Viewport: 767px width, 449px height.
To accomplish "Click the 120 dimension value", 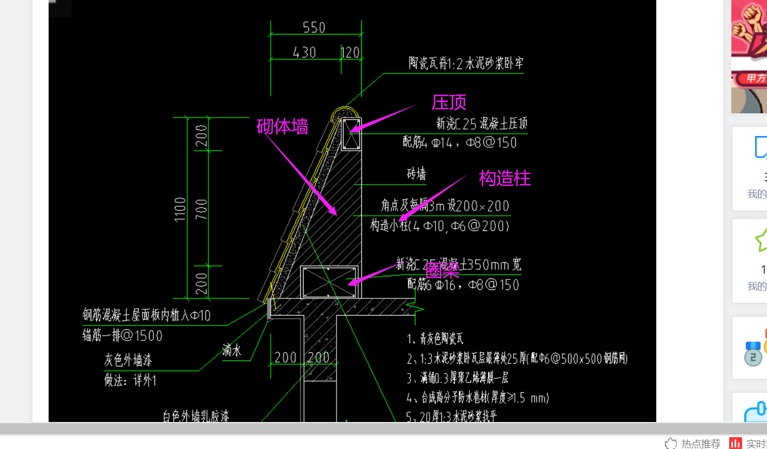I will (x=350, y=52).
